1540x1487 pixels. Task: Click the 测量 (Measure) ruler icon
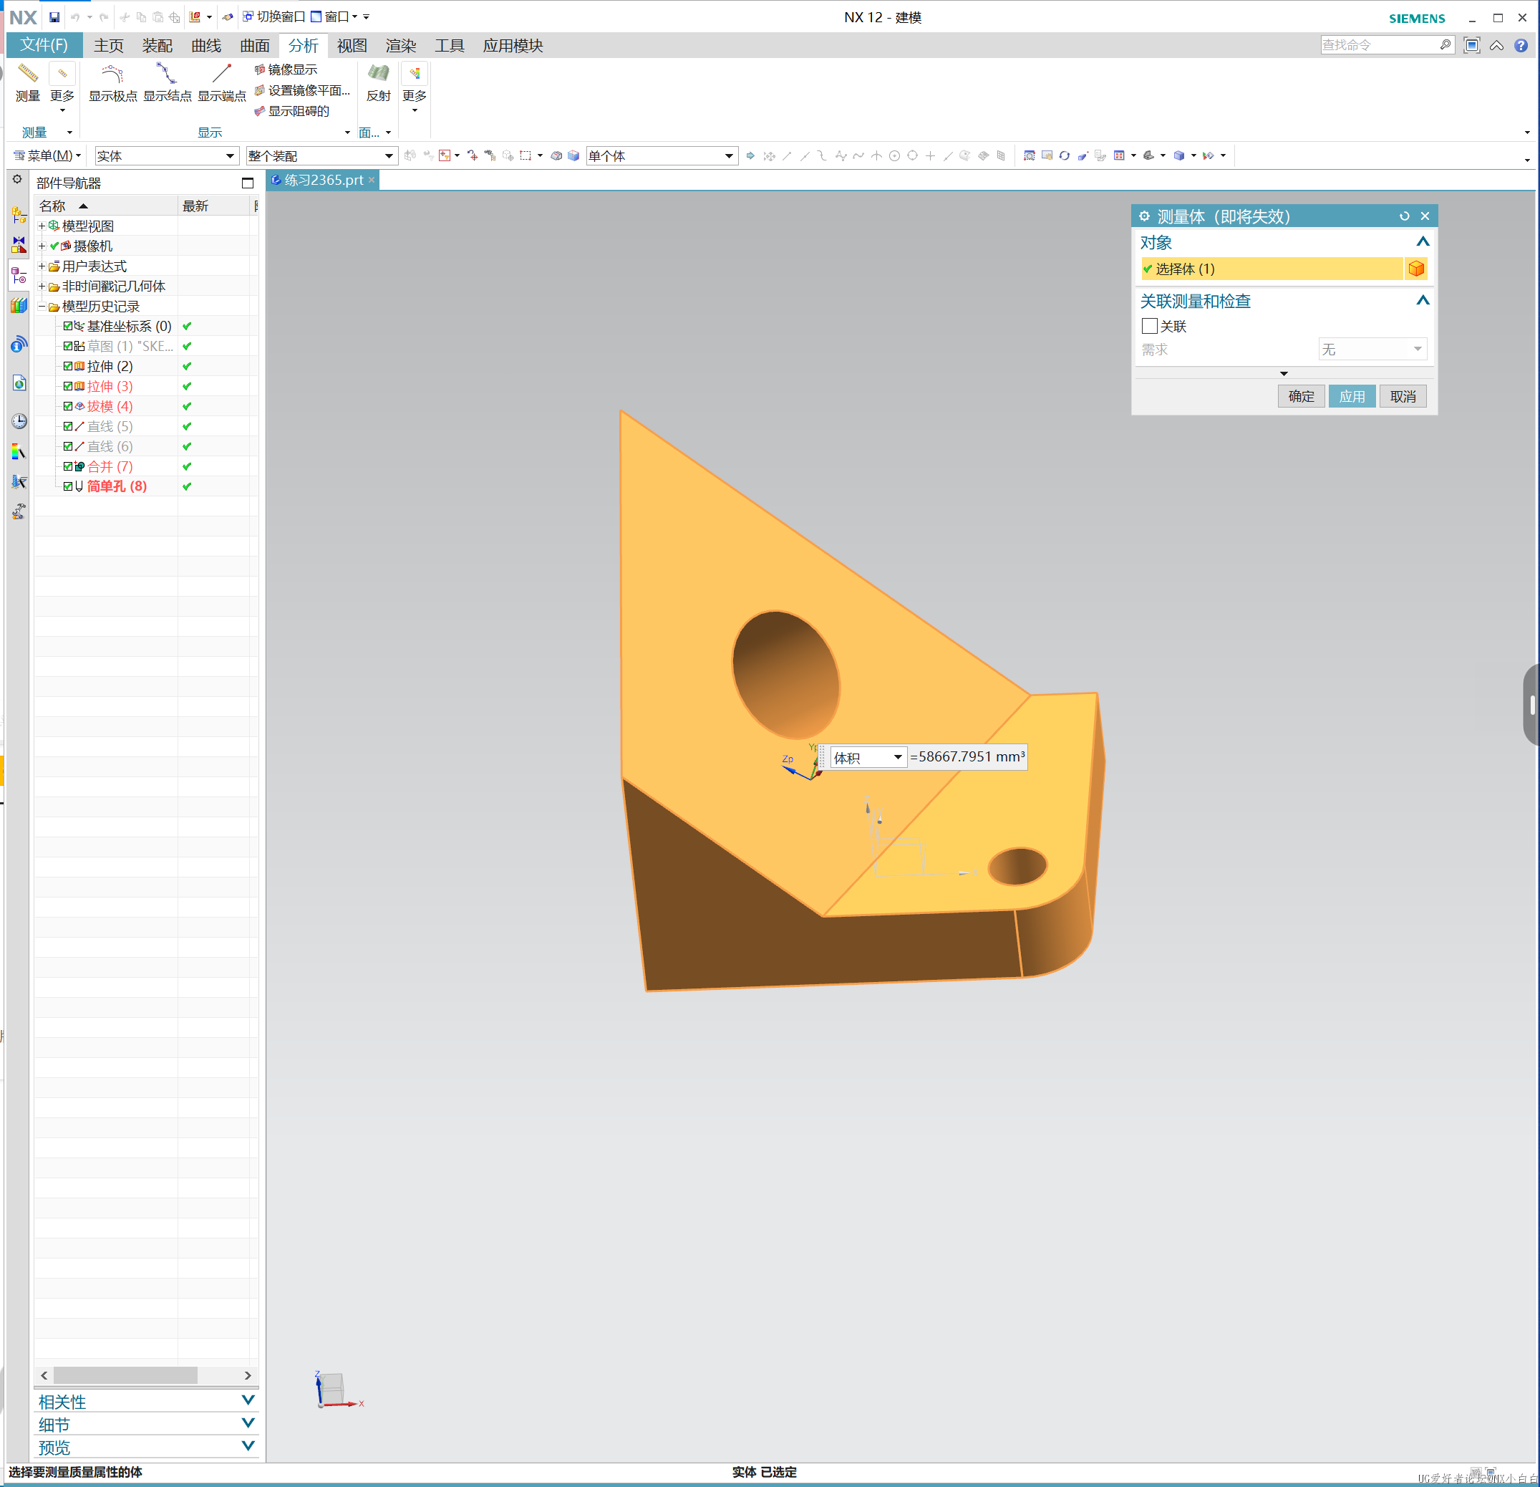click(27, 74)
